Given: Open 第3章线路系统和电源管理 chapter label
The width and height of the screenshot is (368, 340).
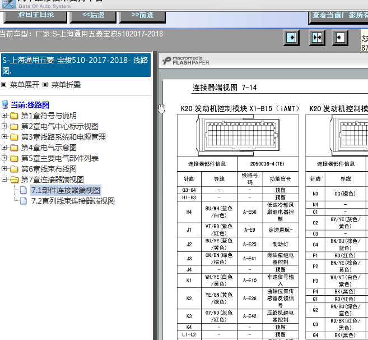Looking at the screenshot, I should click(63, 137).
